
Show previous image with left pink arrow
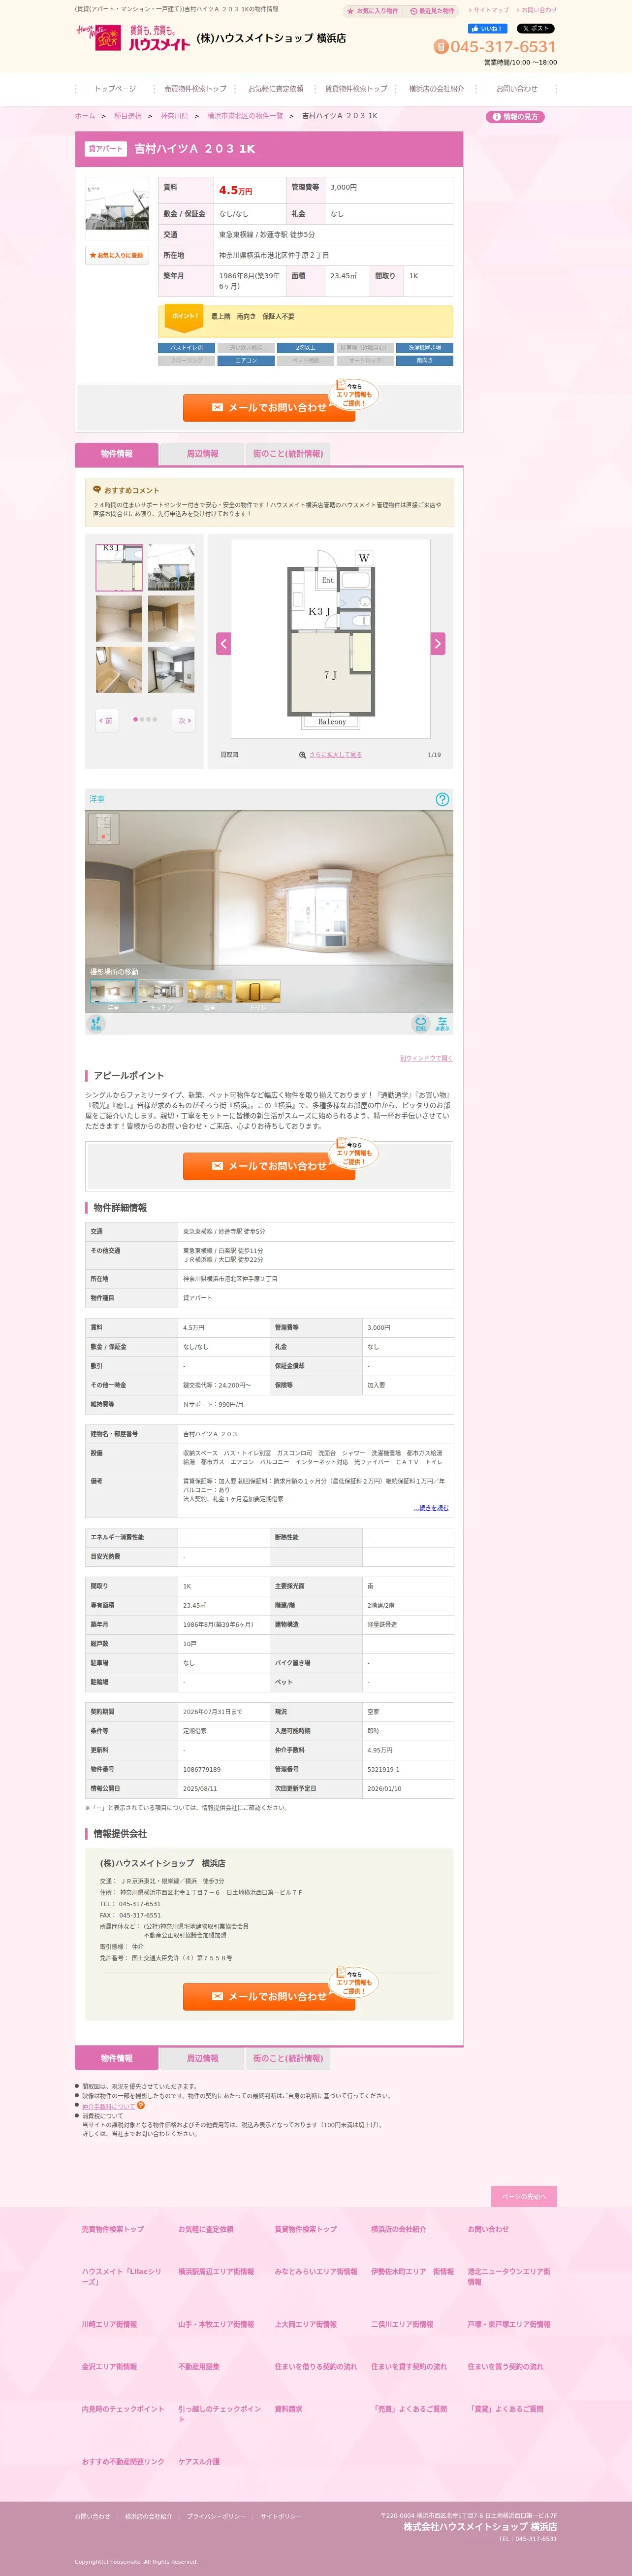coord(223,644)
